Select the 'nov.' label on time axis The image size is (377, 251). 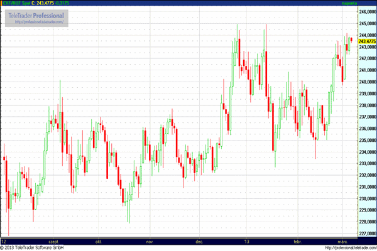point(150,241)
